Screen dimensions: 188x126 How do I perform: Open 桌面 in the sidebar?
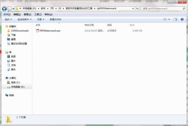pyautogui.click(x=13, y=39)
